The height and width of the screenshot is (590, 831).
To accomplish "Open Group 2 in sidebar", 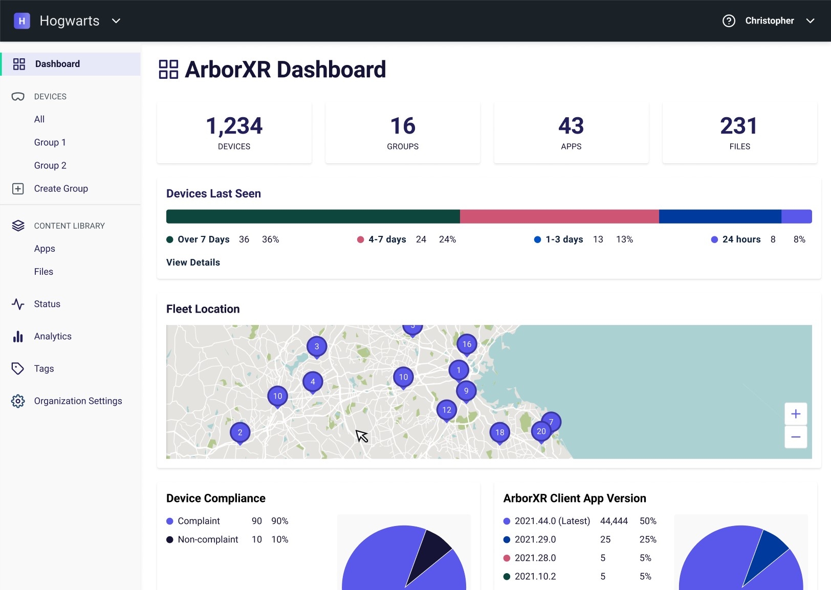I will (50, 165).
